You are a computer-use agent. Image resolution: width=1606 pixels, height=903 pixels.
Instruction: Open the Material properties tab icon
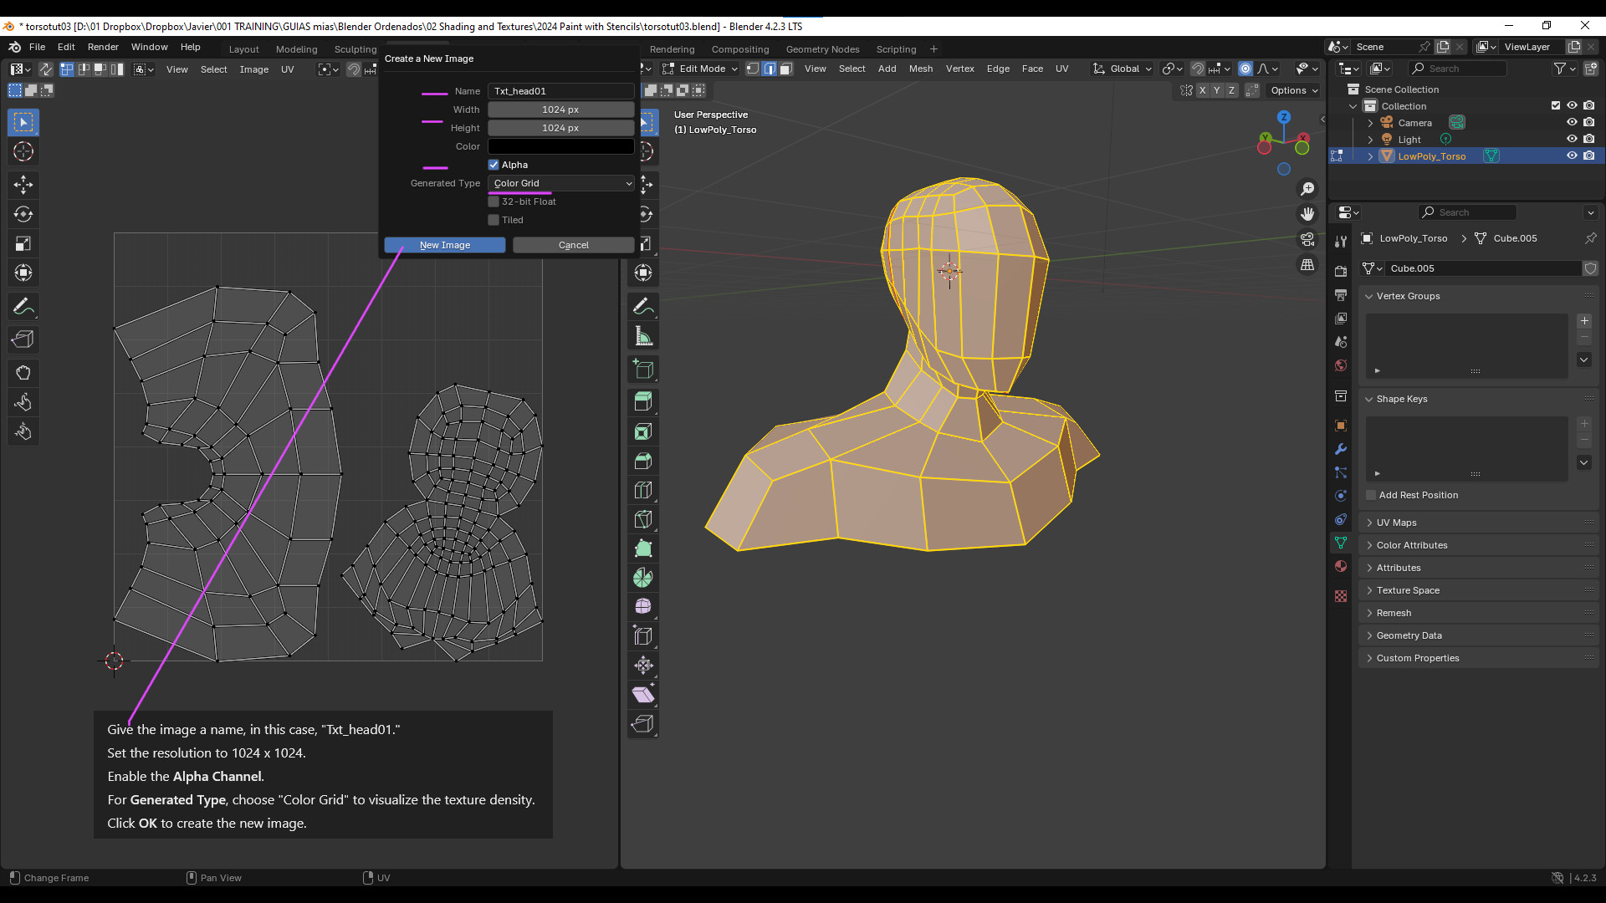coord(1341,567)
